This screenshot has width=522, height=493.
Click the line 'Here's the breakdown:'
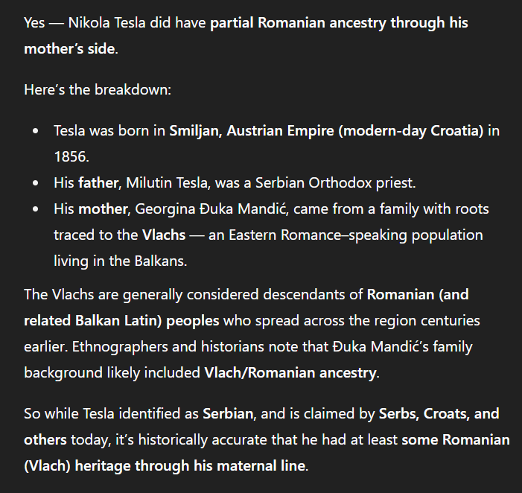click(x=98, y=90)
